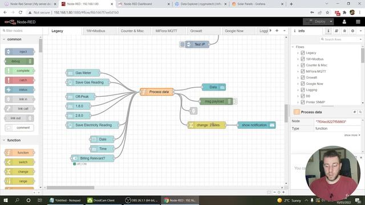Open the Node-RED hamburger main menu

(358, 22)
